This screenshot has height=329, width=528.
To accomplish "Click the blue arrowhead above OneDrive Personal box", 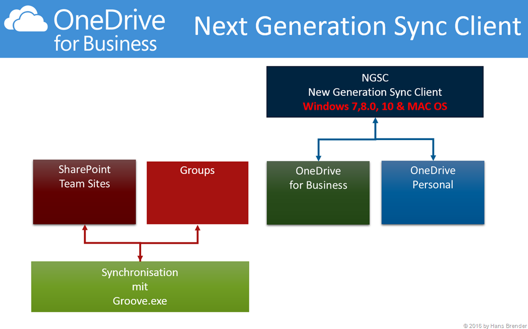I will click(x=432, y=157).
